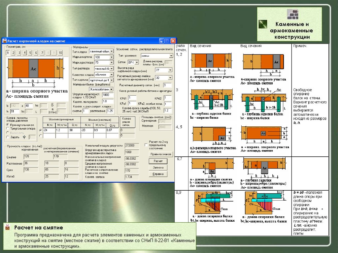Select section scheme button 2

point(13,52)
